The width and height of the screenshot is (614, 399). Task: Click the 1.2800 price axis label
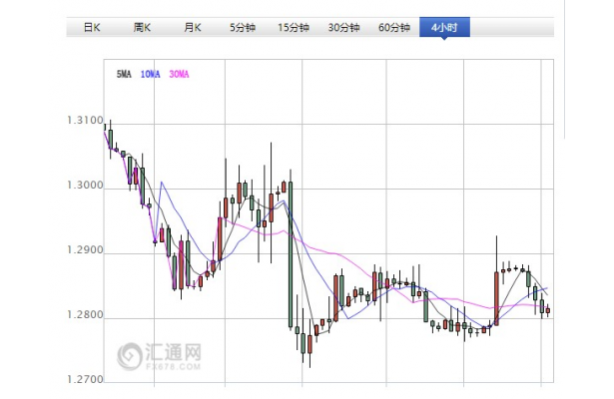pos(85,314)
